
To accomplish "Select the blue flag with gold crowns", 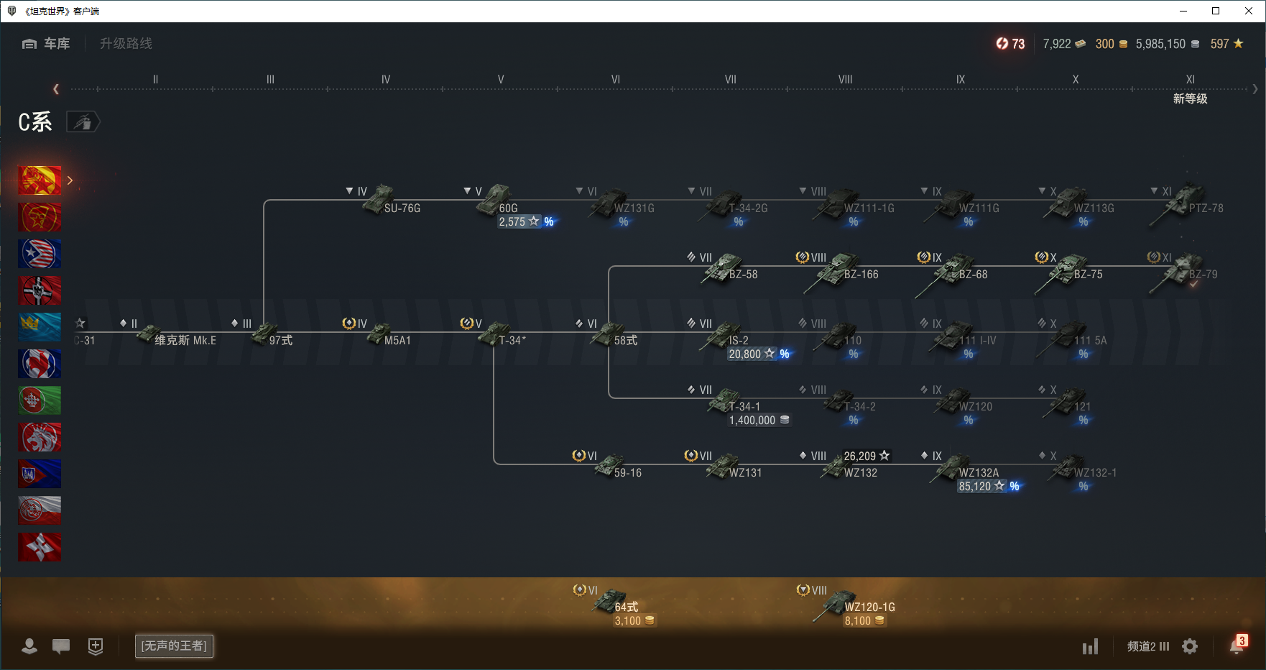I will [40, 327].
